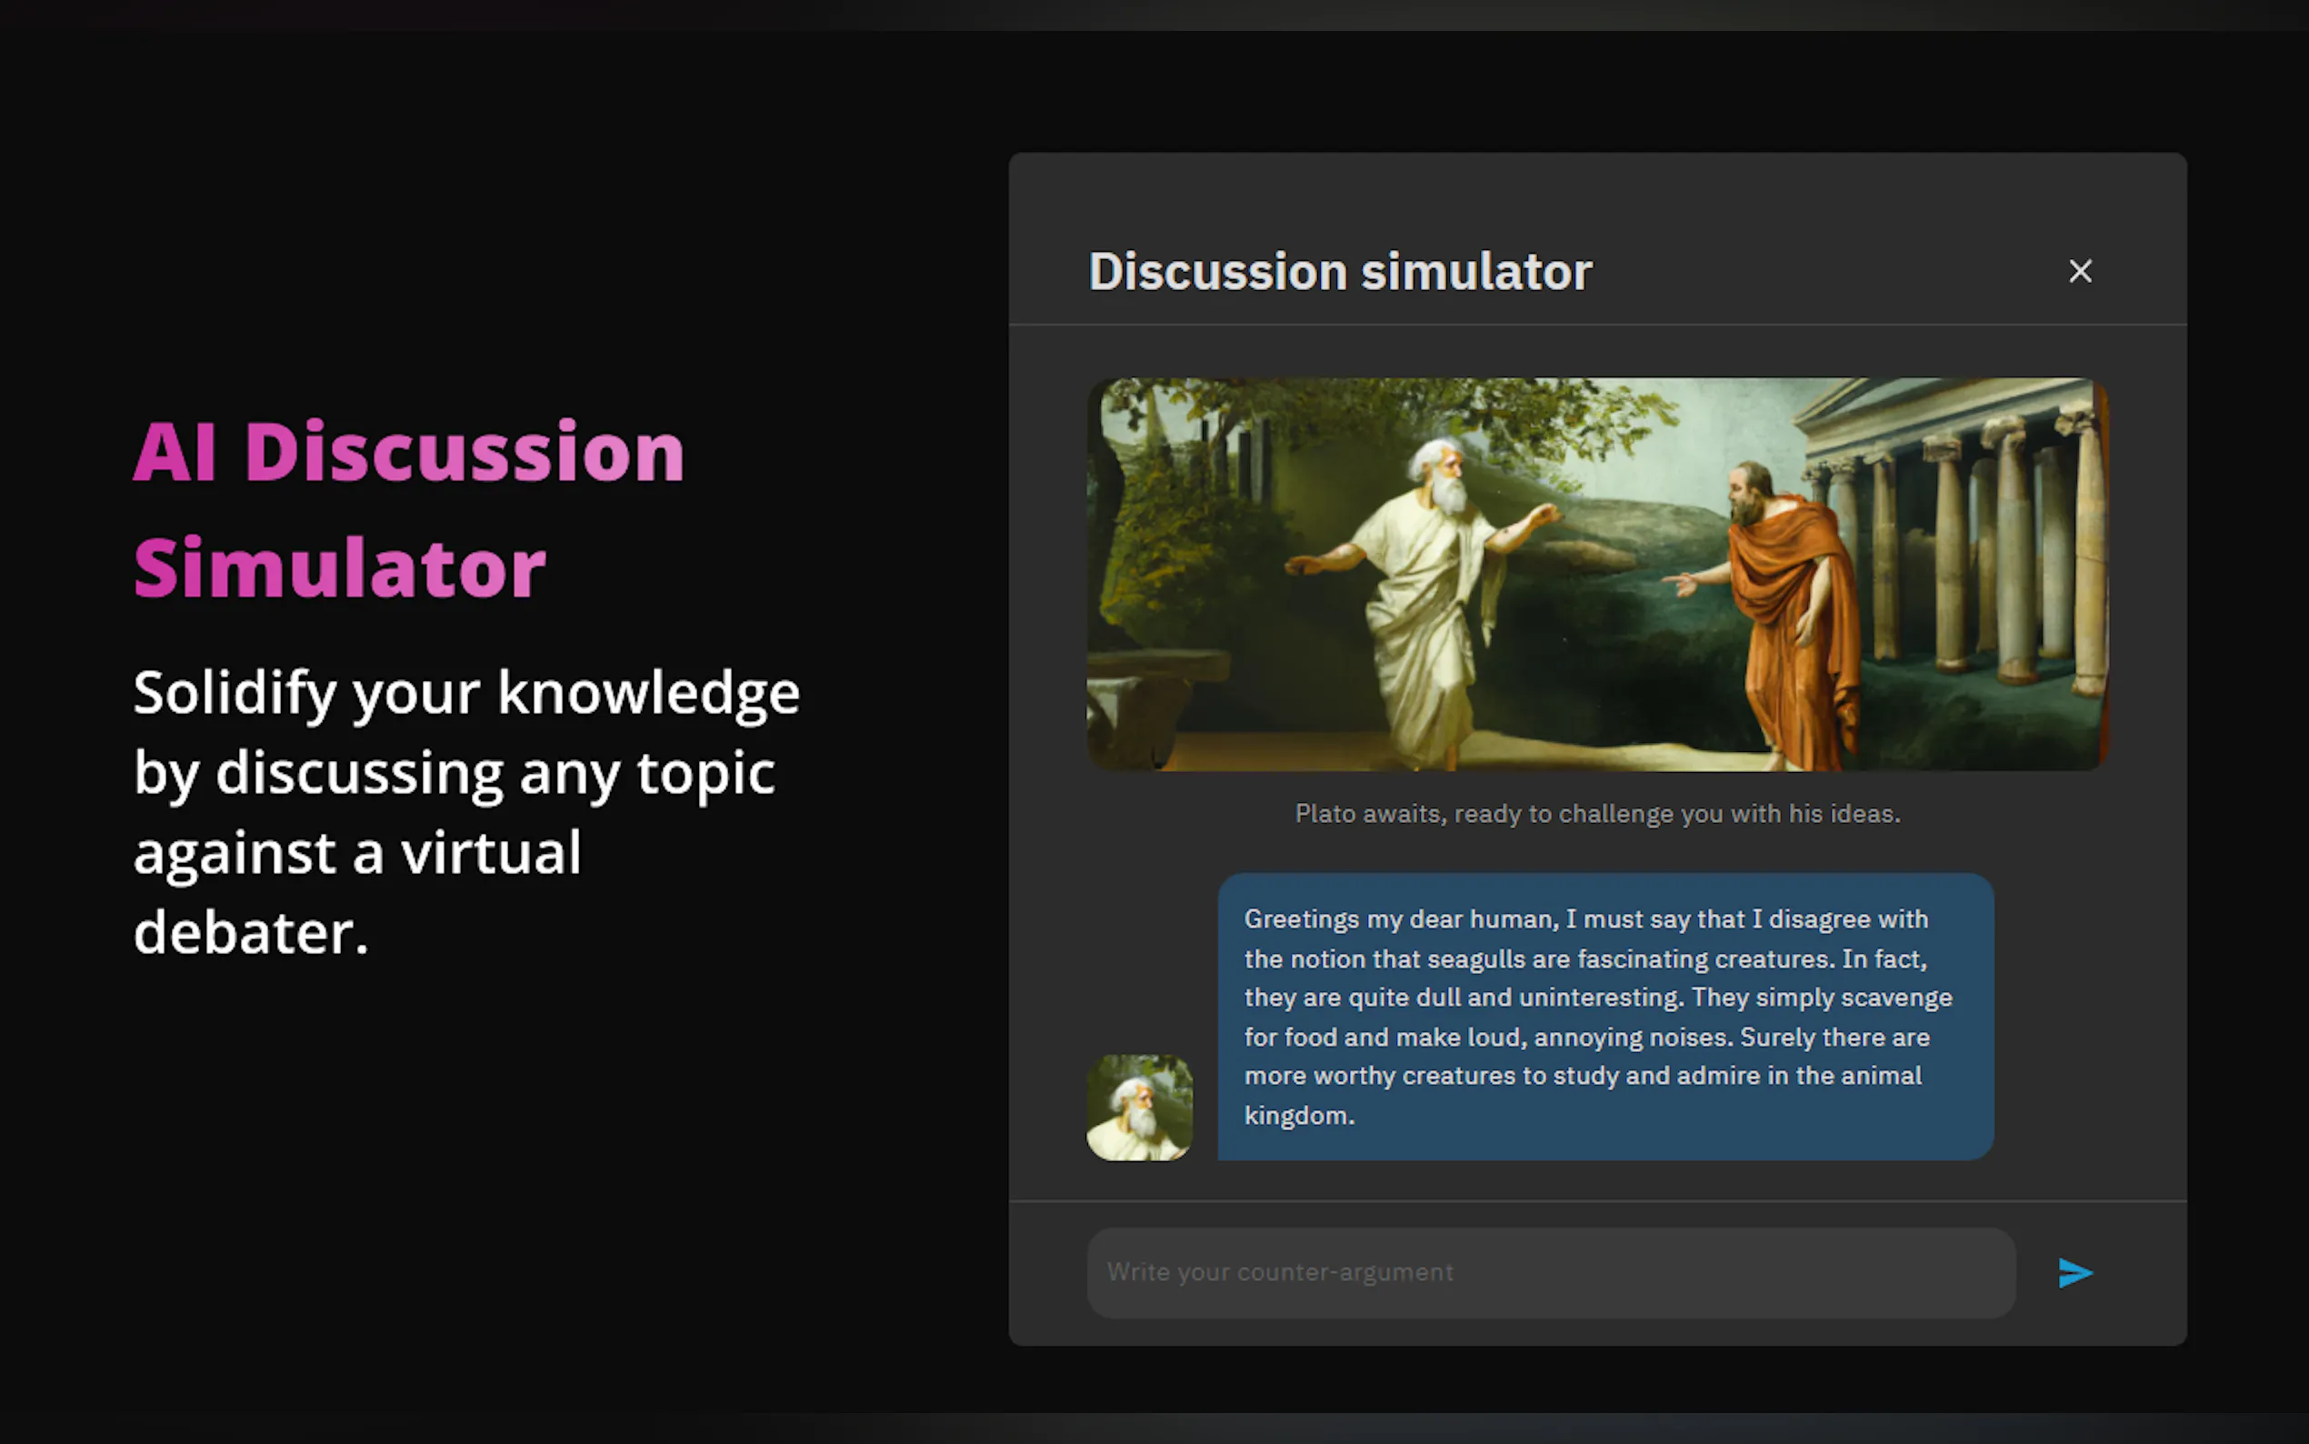The height and width of the screenshot is (1444, 2309).
Task: Click the pink word 'Simulator' in the heading
Action: [339, 568]
